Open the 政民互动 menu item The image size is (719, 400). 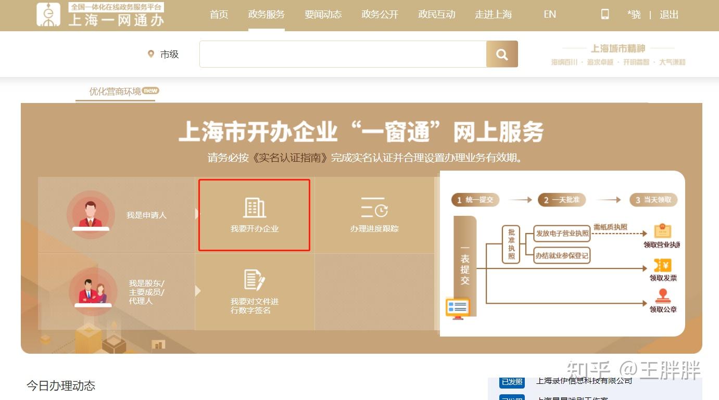point(437,15)
